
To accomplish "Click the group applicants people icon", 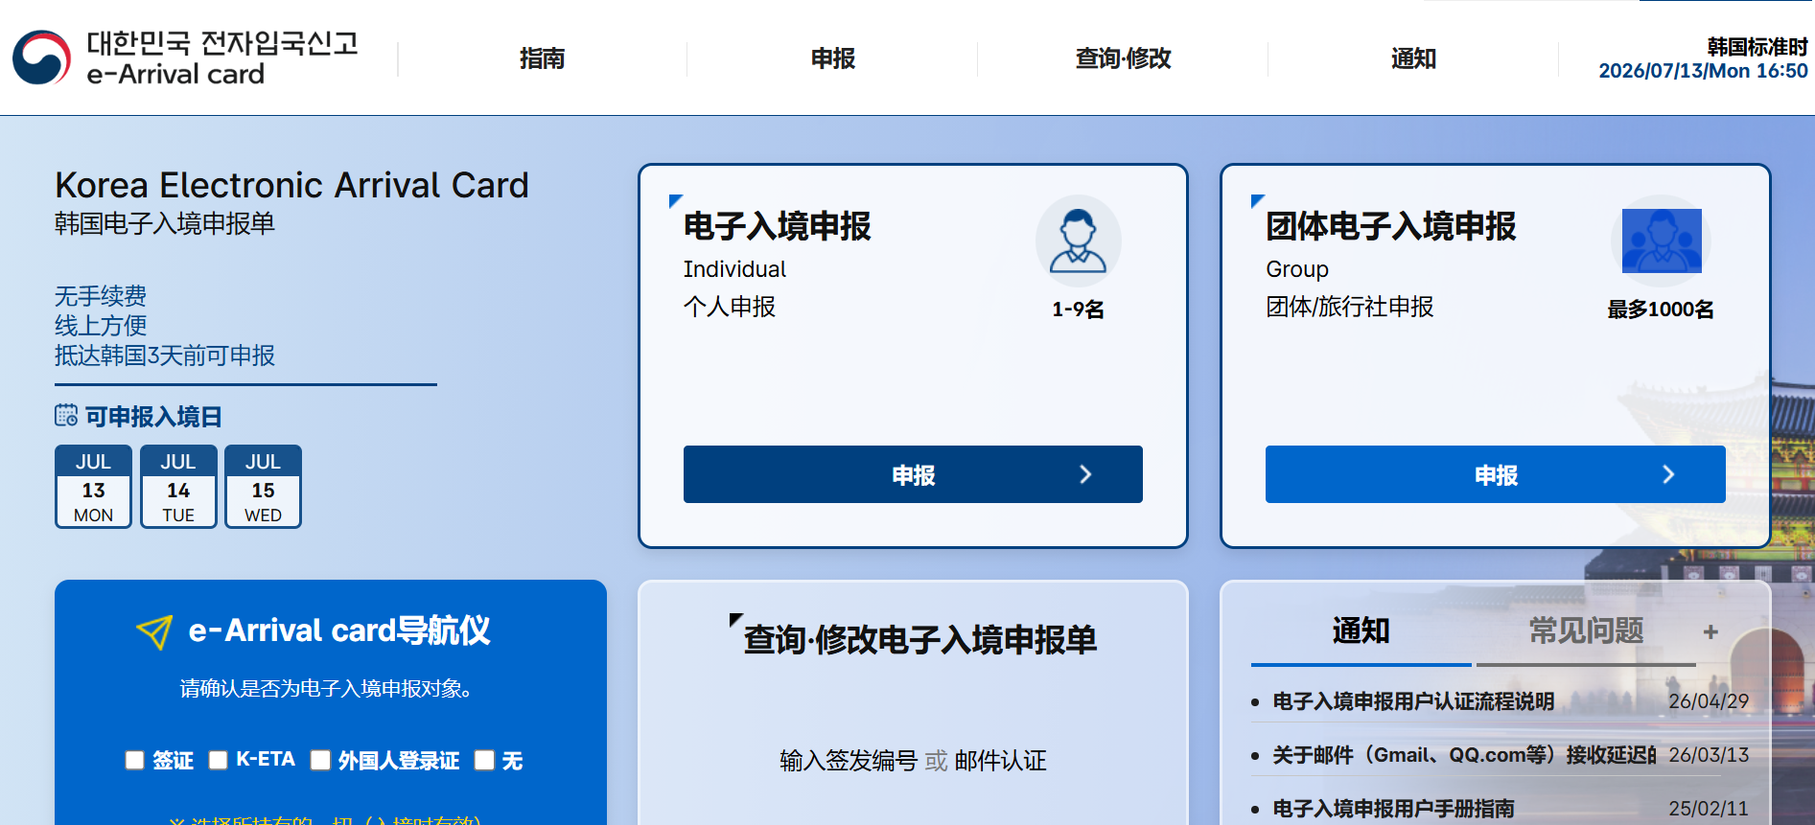I will pos(1662,241).
